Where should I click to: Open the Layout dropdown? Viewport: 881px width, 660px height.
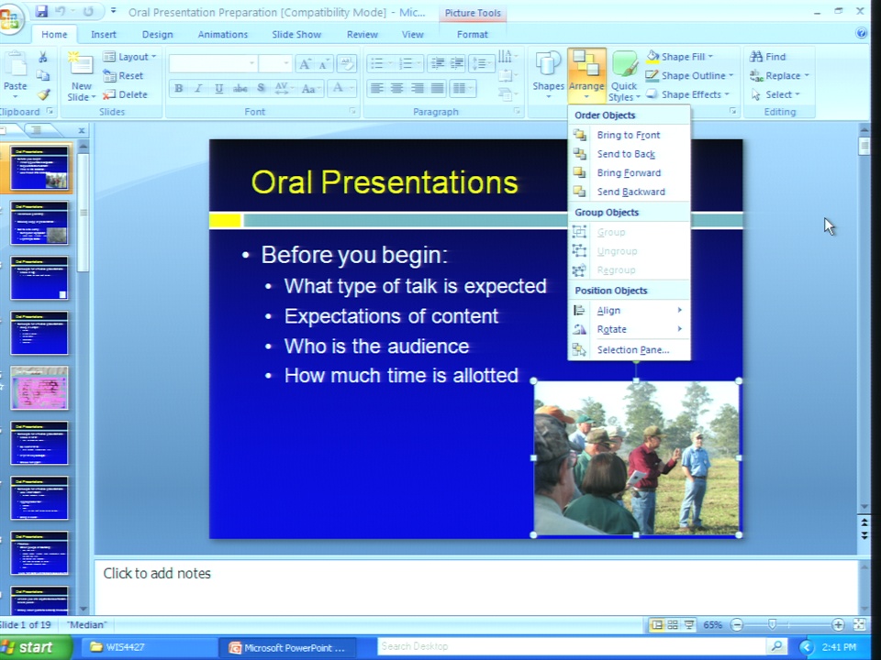pyautogui.click(x=129, y=57)
